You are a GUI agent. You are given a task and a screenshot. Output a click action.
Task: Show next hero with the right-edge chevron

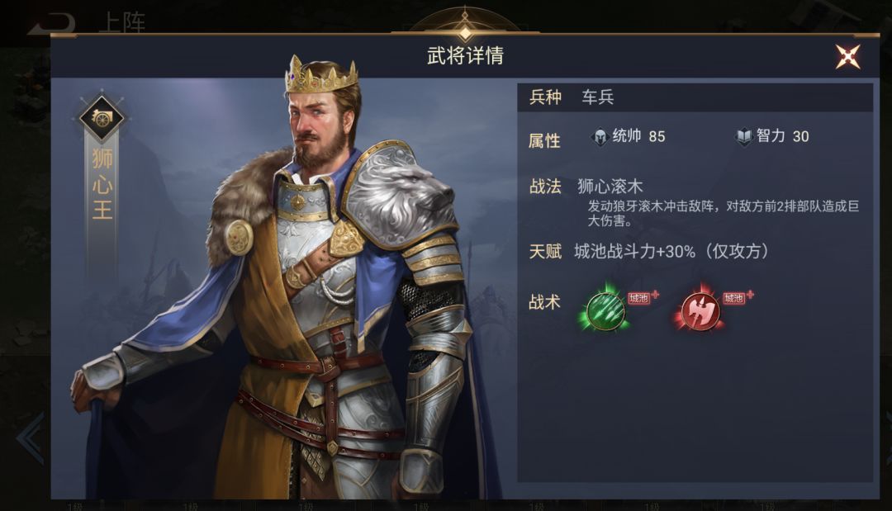point(888,438)
